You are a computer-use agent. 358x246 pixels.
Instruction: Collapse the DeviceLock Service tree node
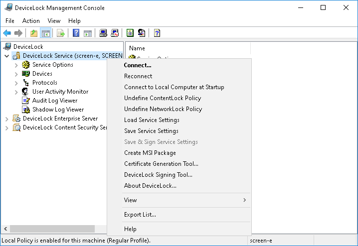[x=6, y=56]
